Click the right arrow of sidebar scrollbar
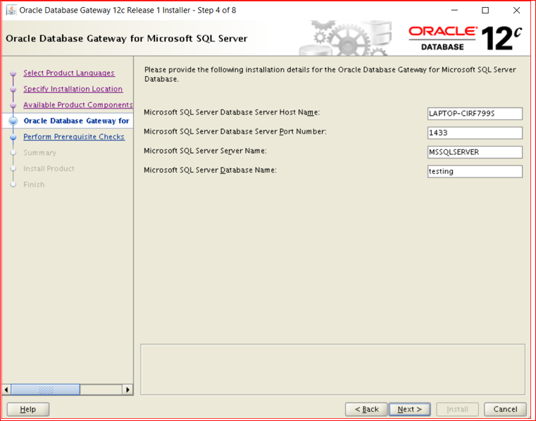 pos(127,389)
